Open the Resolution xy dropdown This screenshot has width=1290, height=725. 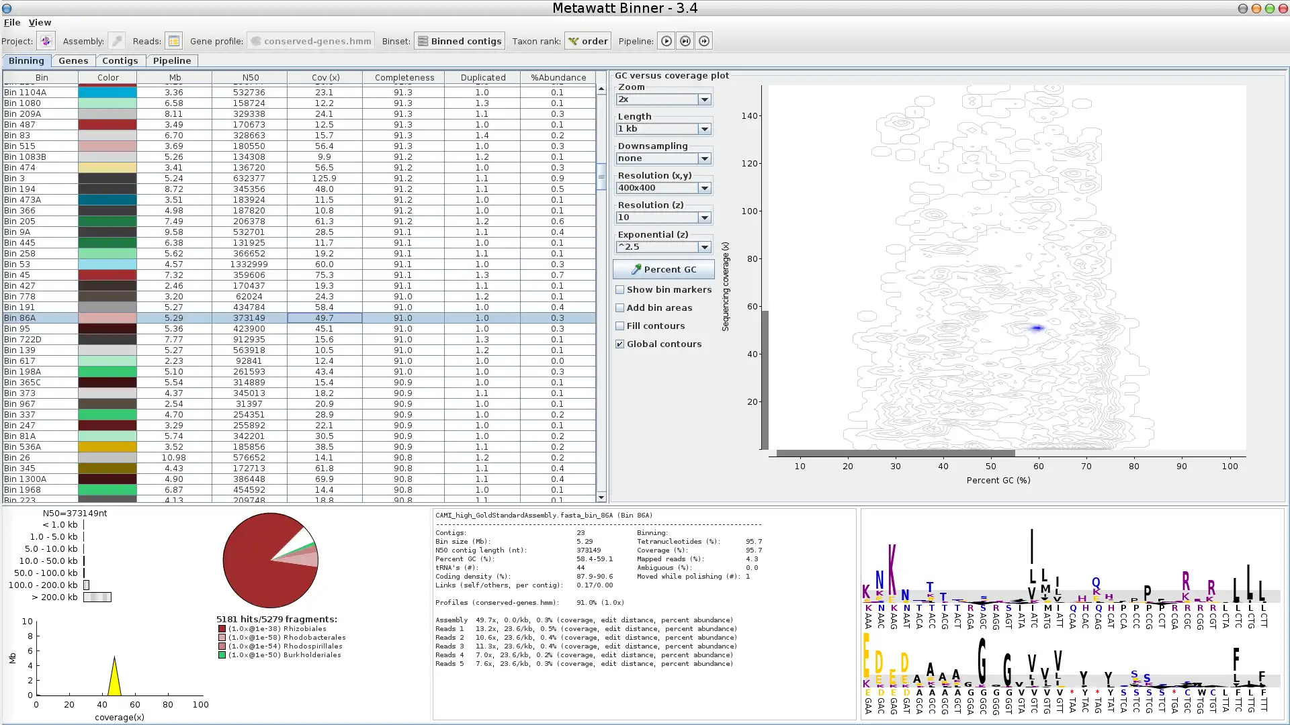click(703, 187)
